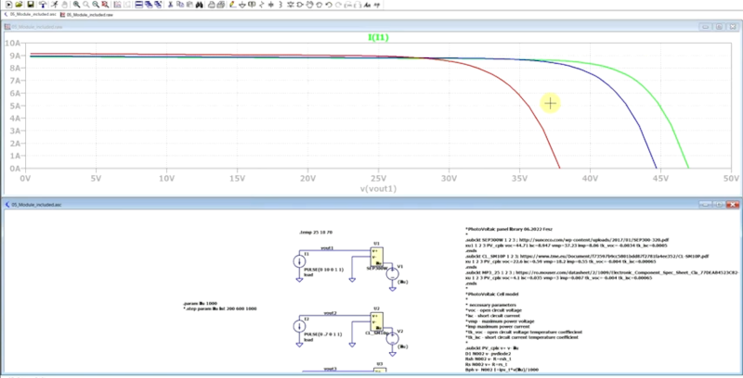Switch to the 05_Module_included.asc tab
The image size is (743, 378).
pos(33,16)
